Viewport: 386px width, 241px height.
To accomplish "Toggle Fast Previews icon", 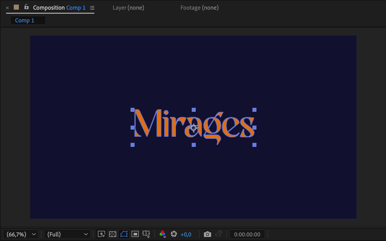I will 101,234.
